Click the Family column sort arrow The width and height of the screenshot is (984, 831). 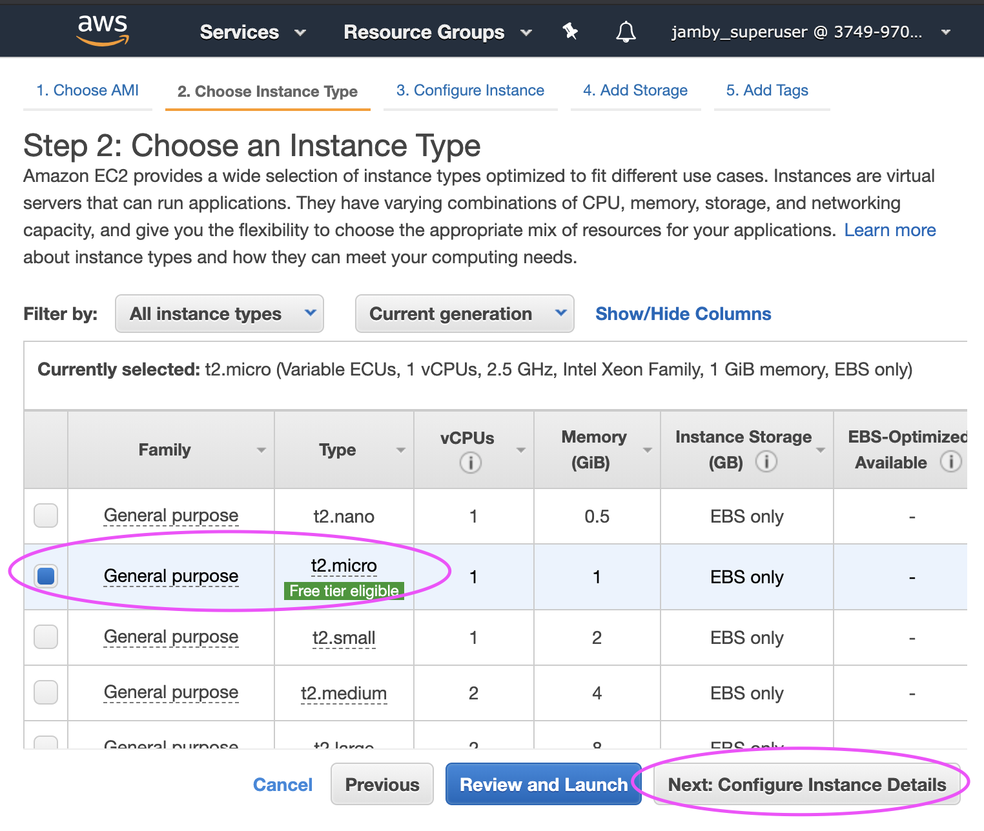(x=261, y=450)
